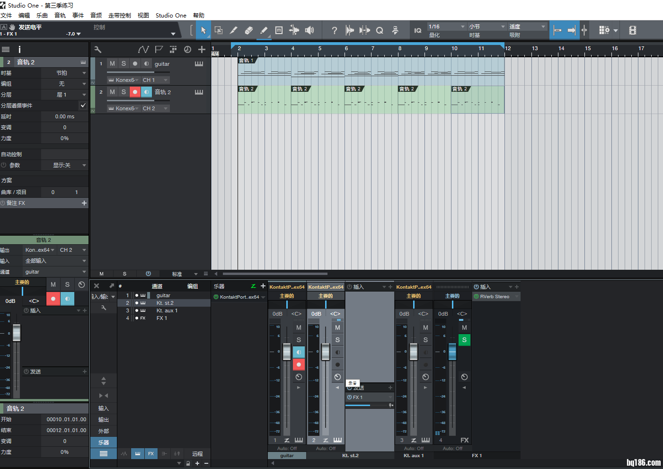Image resolution: width=663 pixels, height=469 pixels.
Task: Toggle 分层遵循事件 checkbox
Action: pos(83,106)
